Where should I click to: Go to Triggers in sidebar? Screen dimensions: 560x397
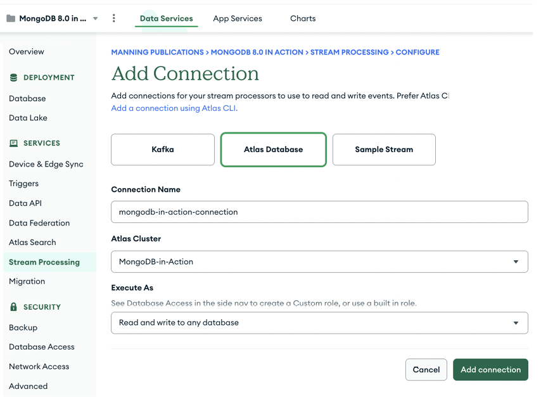23,184
